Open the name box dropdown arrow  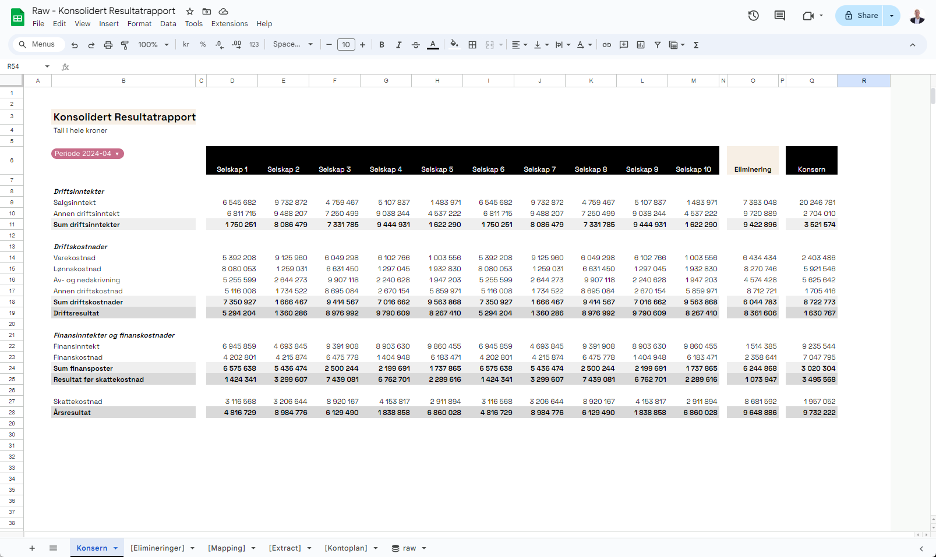point(47,66)
